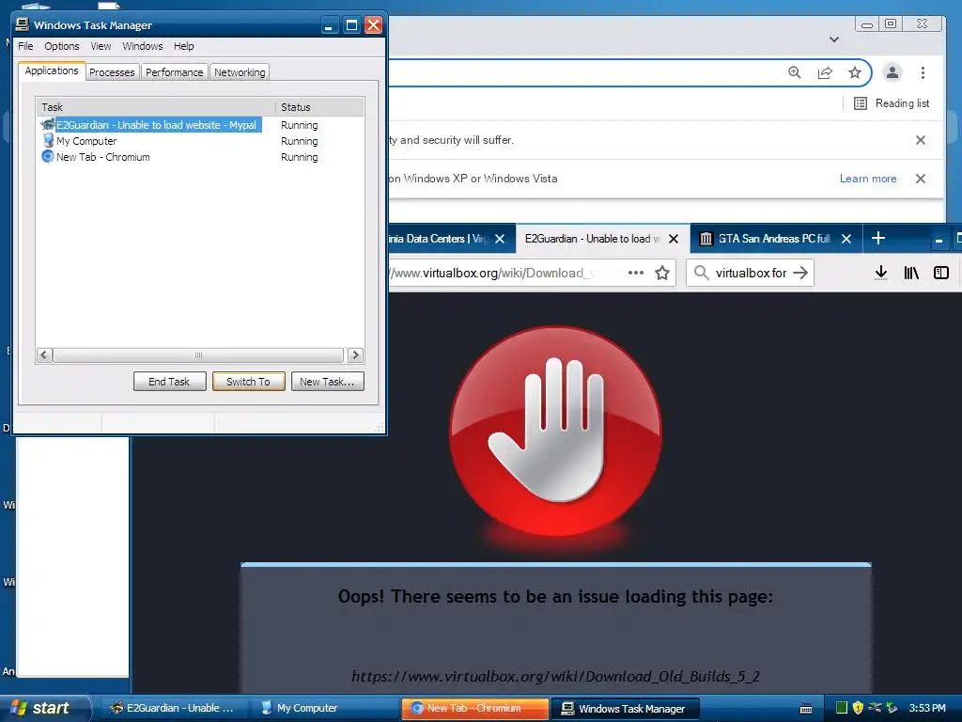Open the Mypal library icon
The height and width of the screenshot is (722, 962).
pos(911,273)
